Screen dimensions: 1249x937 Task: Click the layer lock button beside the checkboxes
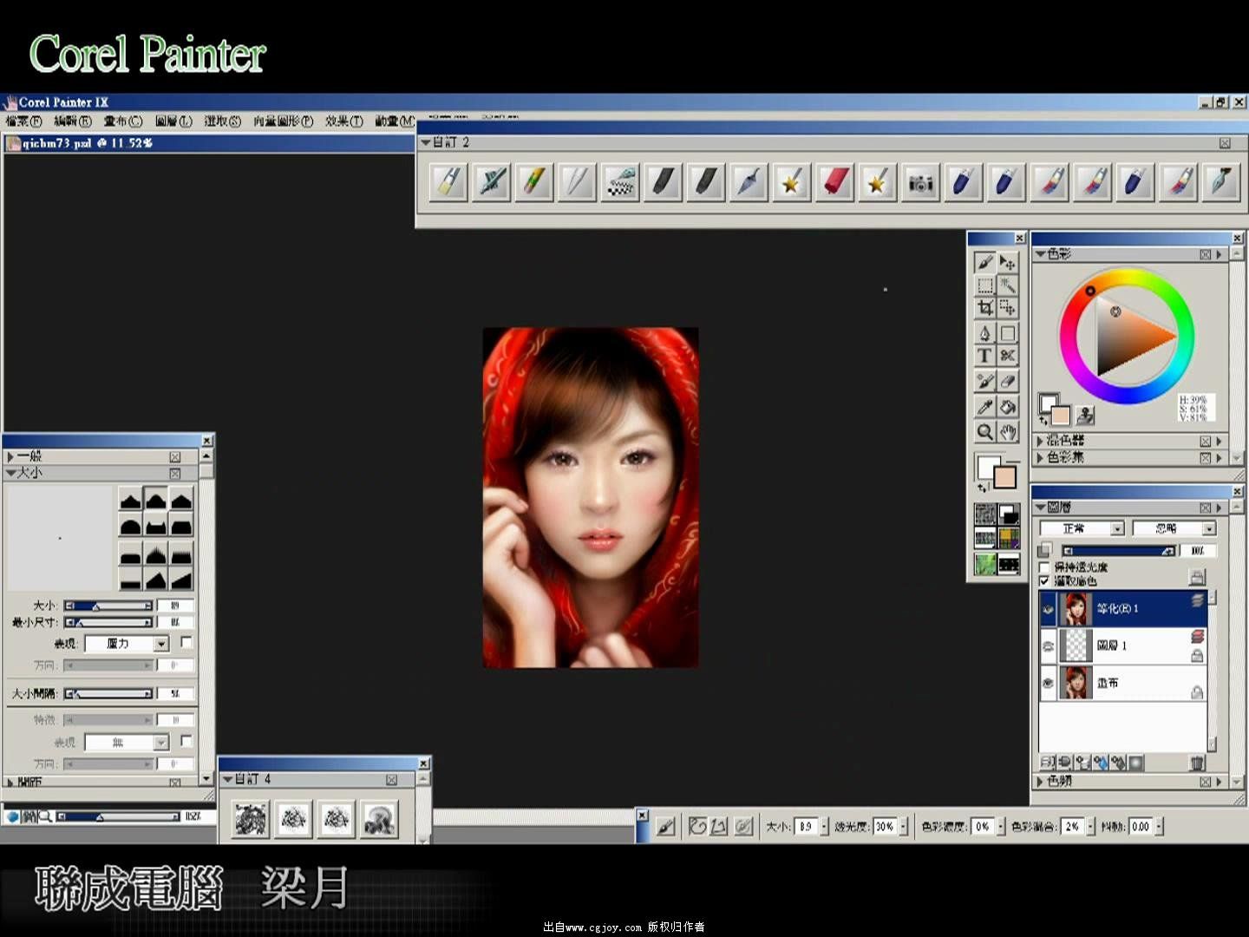pyautogui.click(x=1197, y=577)
